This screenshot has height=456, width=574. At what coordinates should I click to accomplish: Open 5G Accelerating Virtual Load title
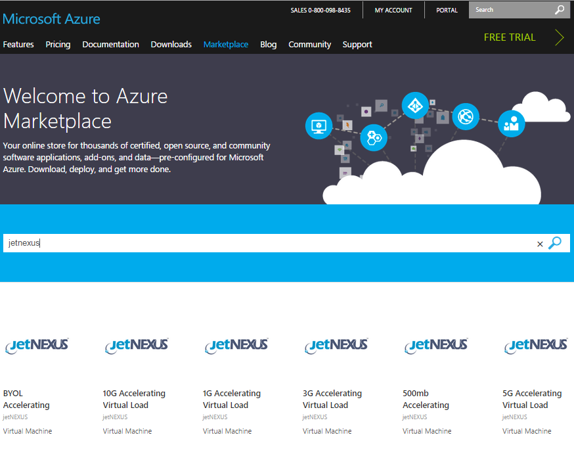coord(532,399)
